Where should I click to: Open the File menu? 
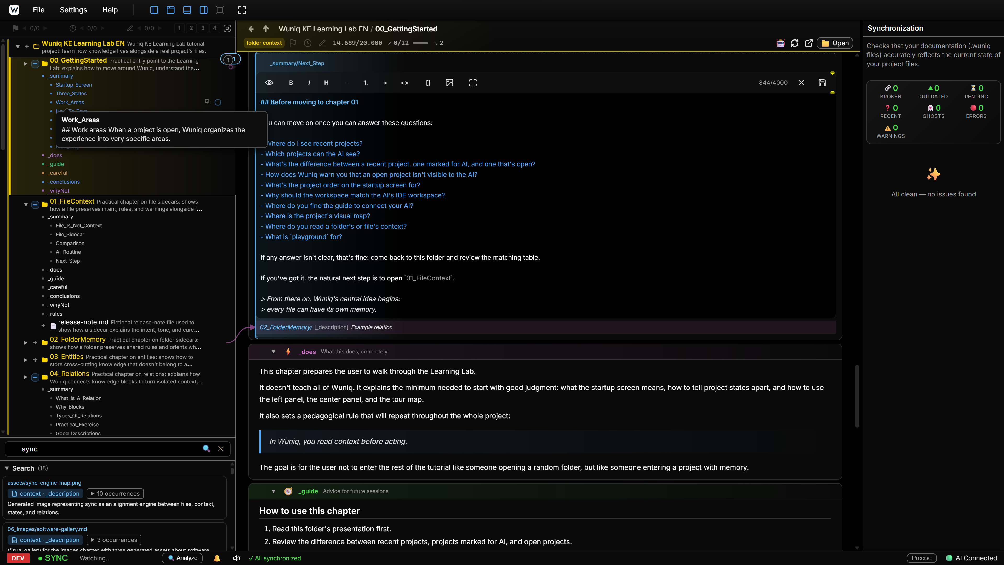pyautogui.click(x=39, y=10)
